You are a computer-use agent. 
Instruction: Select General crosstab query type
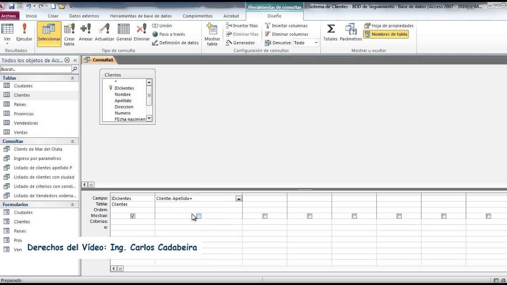coord(124,33)
